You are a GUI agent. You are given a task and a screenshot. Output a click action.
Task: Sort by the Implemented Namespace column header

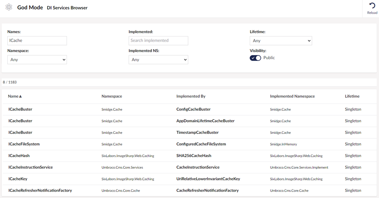point(292,96)
